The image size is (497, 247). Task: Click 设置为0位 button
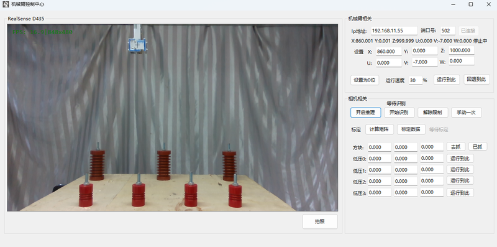(x=365, y=80)
